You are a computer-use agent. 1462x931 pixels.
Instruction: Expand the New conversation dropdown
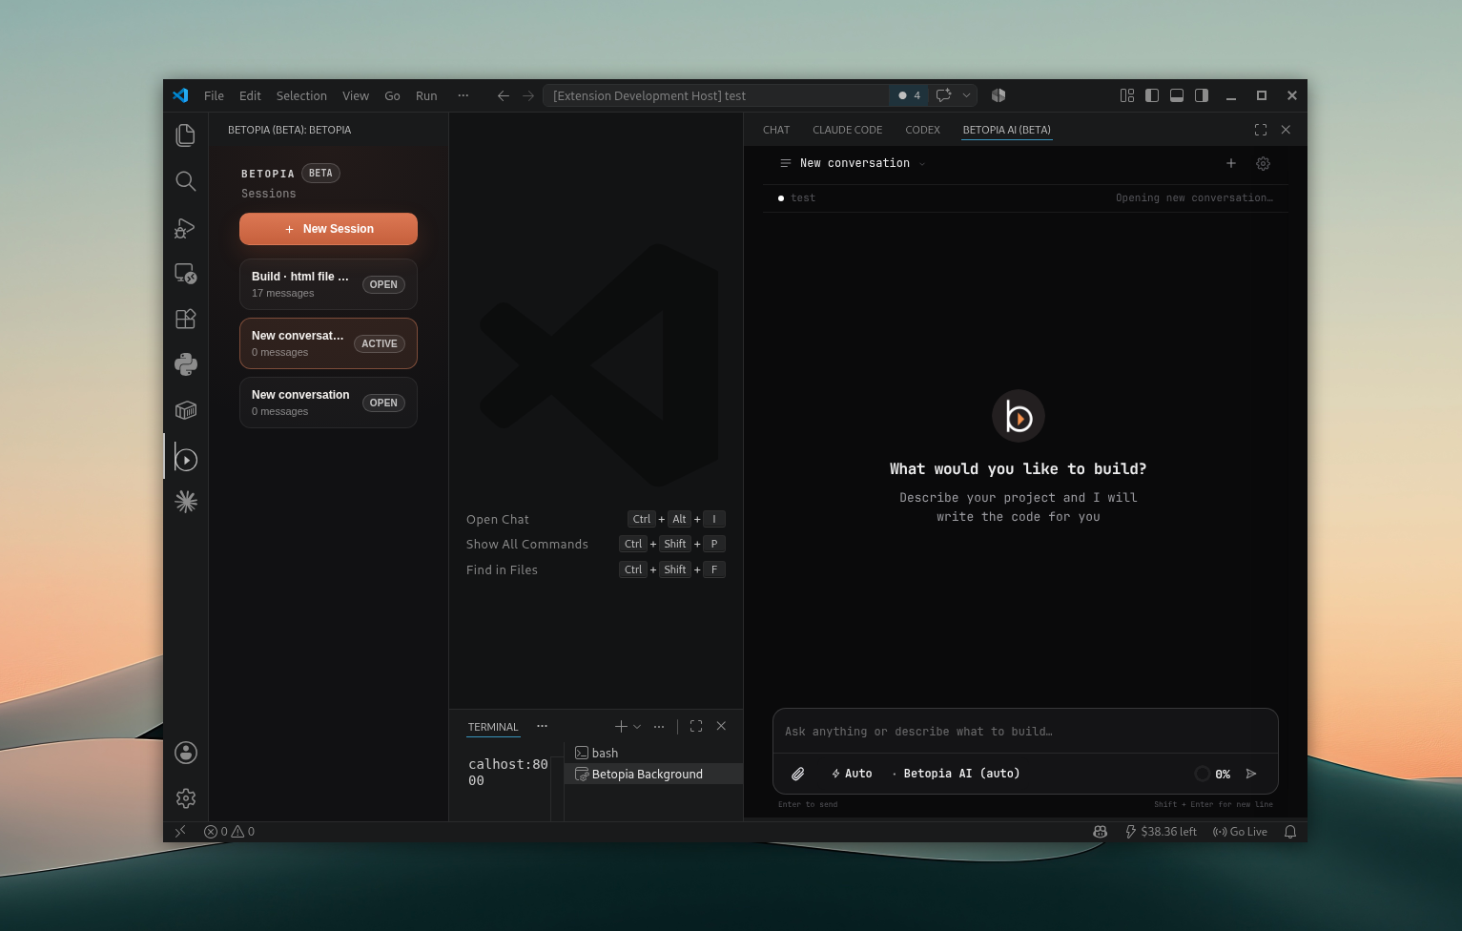point(922,164)
